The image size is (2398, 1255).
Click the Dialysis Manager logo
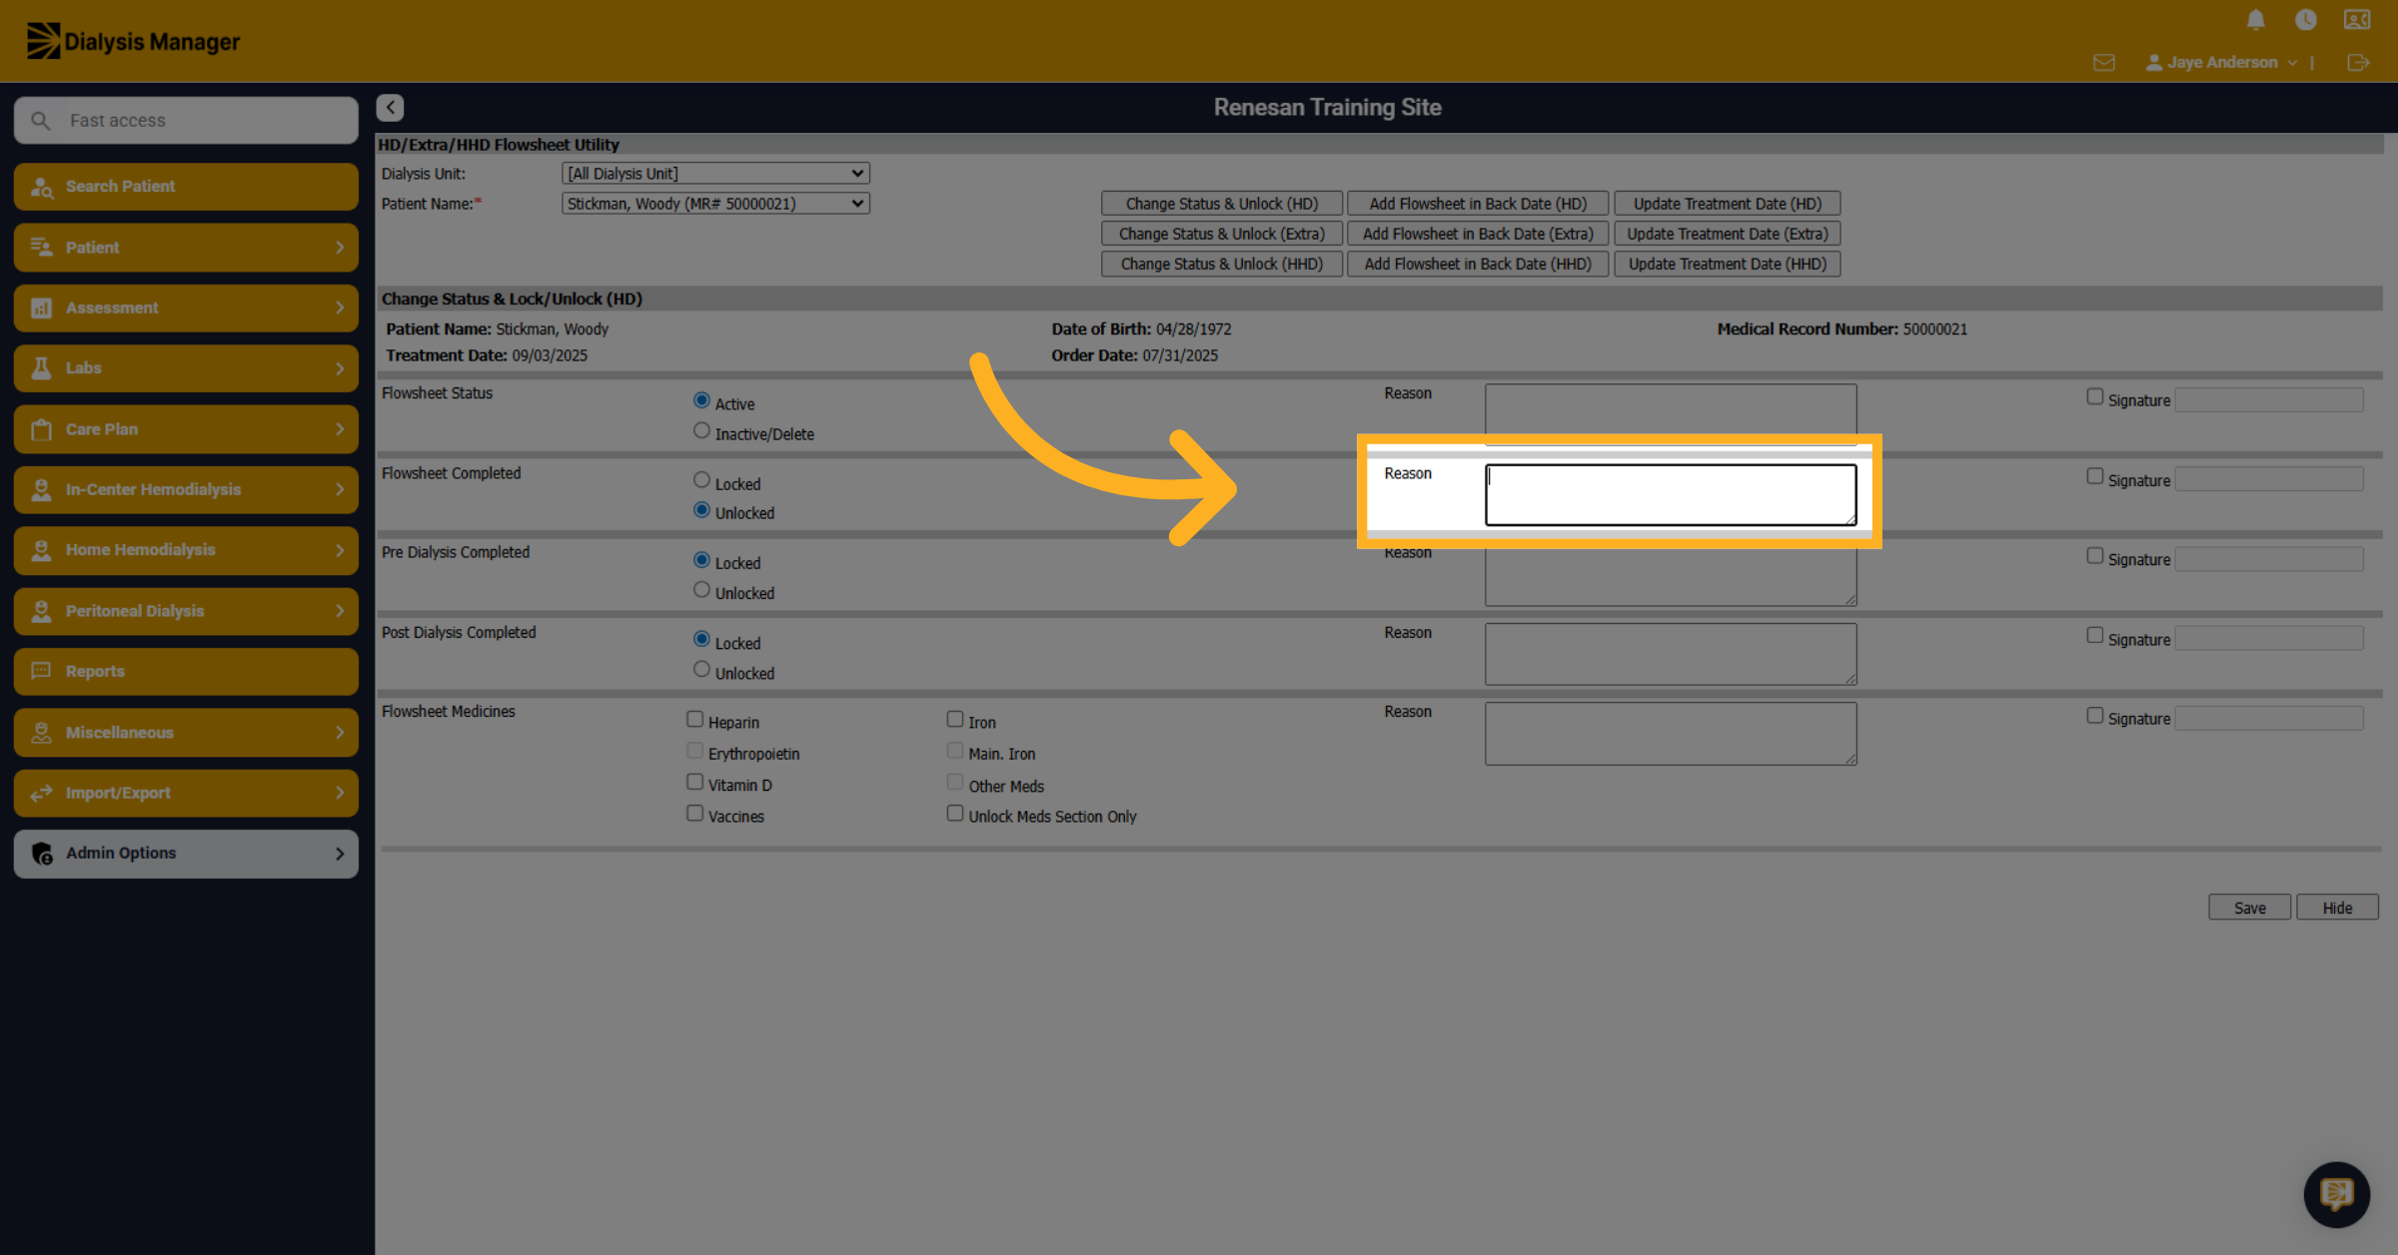tap(133, 41)
